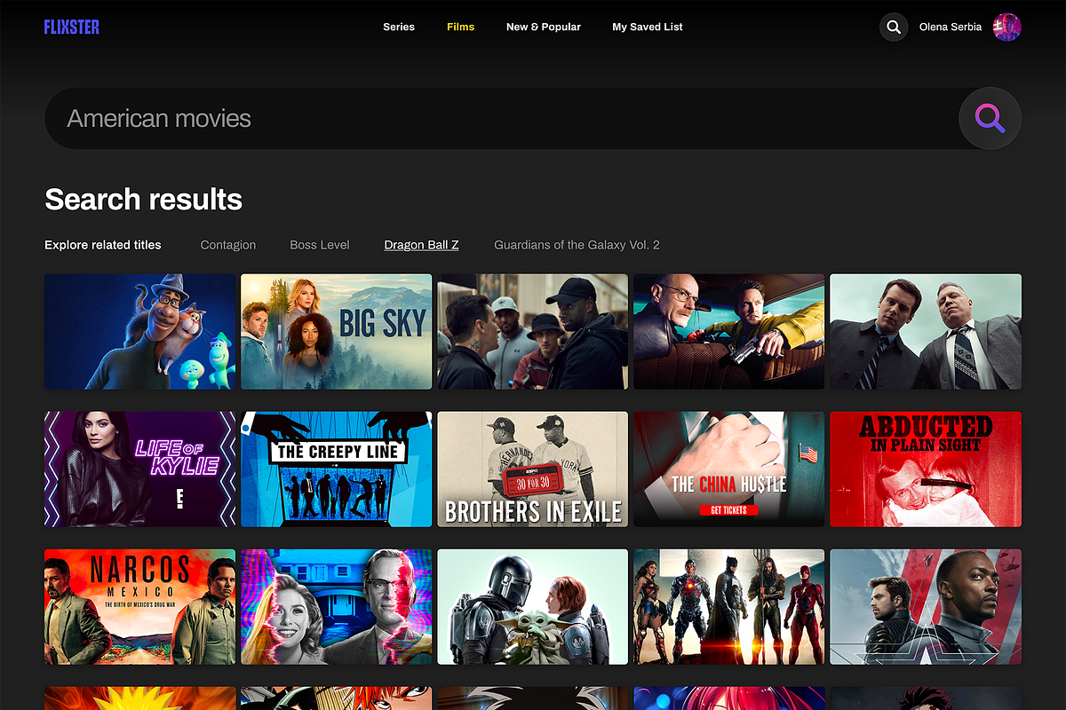
Task: Open the Olena Serbia profile avatar
Action: point(1006,27)
